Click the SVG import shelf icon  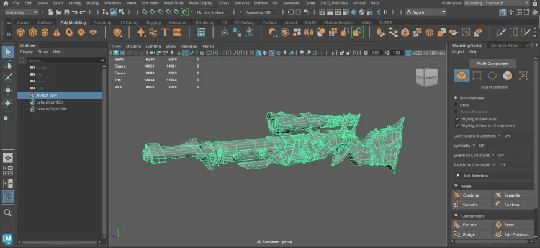tap(178, 32)
